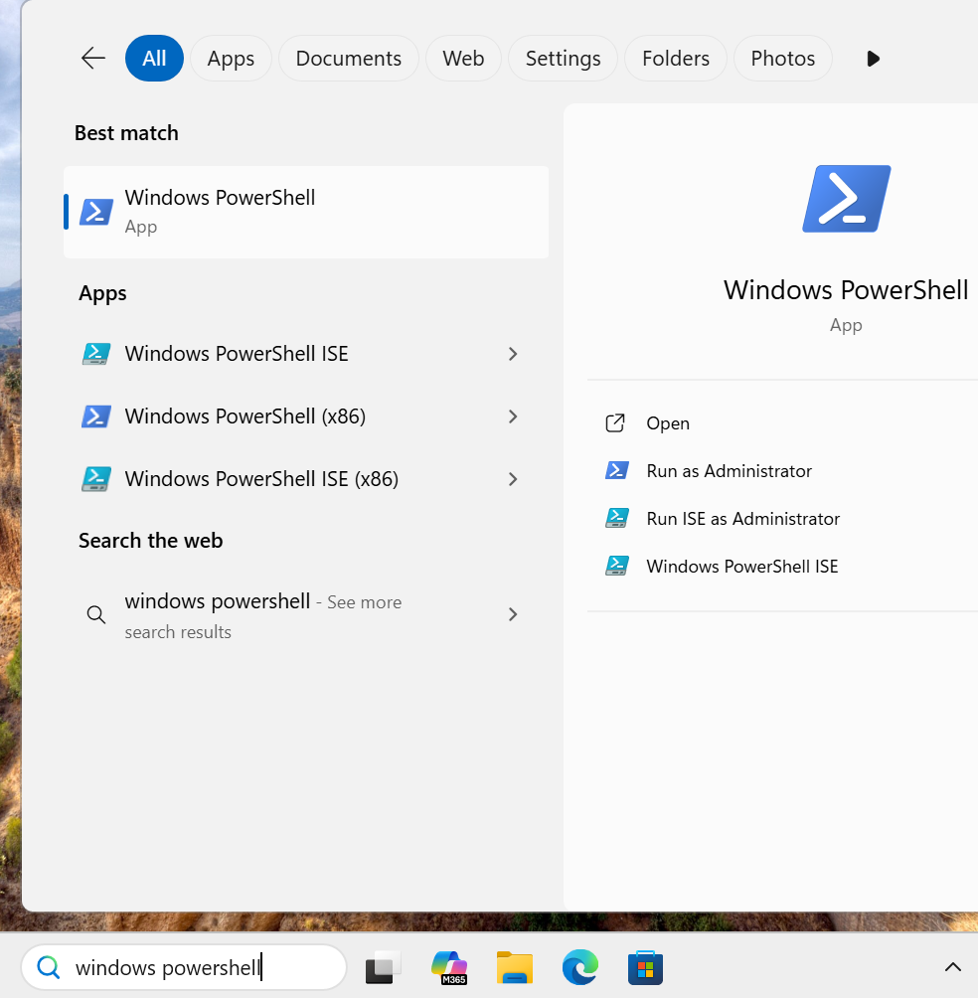Switch to the Folders filter tab
Image resolution: width=978 pixels, height=998 pixels.
(676, 59)
